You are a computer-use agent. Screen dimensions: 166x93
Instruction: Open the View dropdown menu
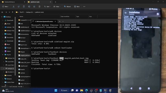tap(57, 6)
